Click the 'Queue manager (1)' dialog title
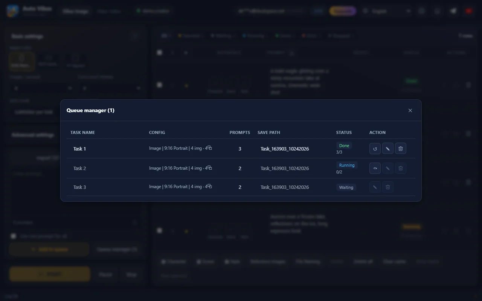The image size is (482, 301). click(x=90, y=110)
